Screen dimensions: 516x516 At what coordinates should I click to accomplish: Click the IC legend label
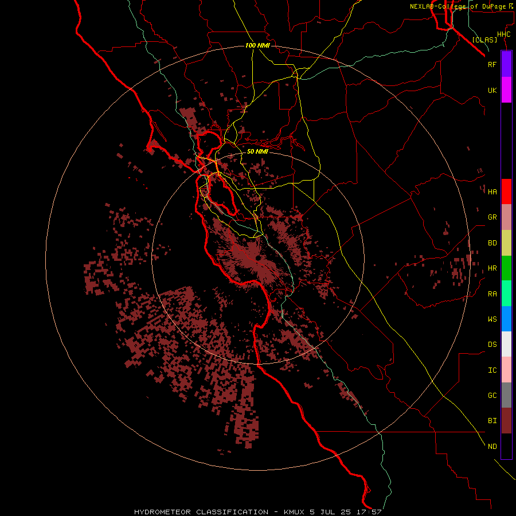coord(492,370)
